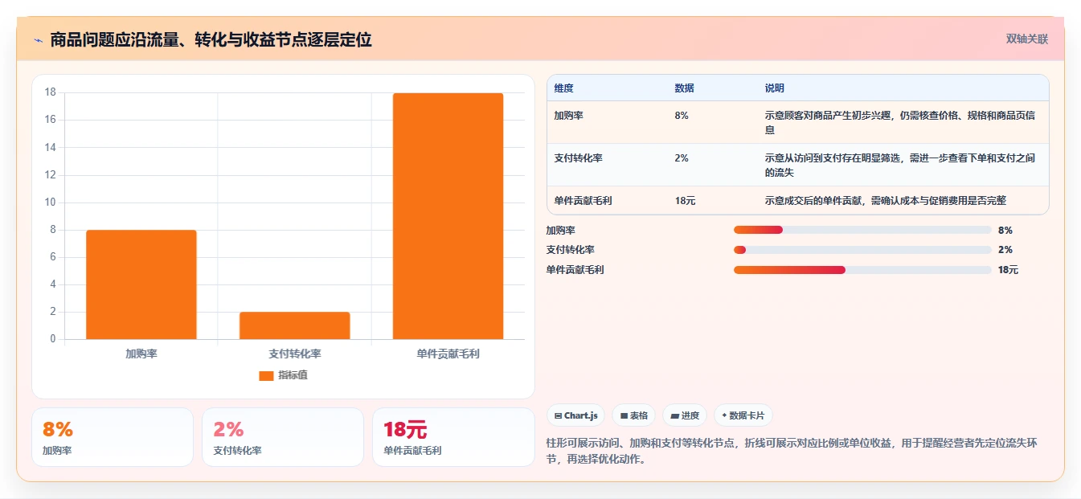Click the 加购率 label beside the progress bars
1081x499 pixels.
[561, 231]
